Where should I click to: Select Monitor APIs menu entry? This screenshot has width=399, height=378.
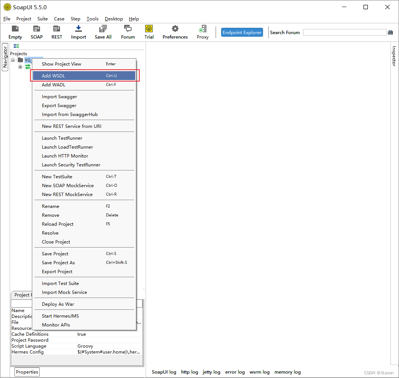(x=84, y=325)
